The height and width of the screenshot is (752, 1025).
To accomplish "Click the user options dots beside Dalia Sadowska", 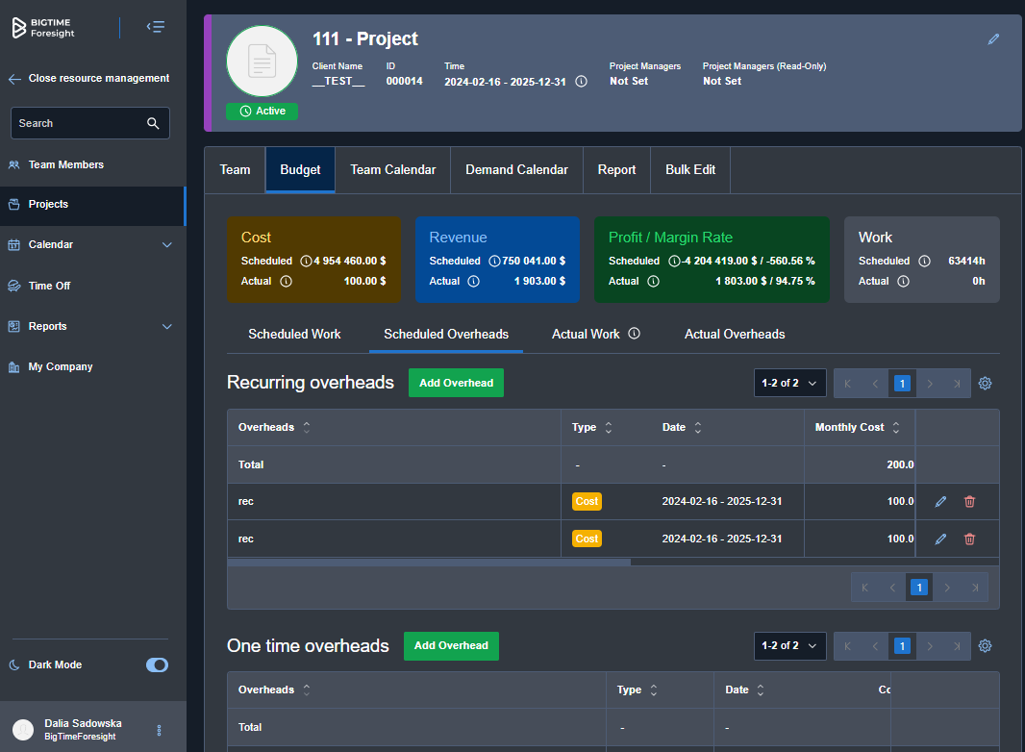I will (160, 730).
